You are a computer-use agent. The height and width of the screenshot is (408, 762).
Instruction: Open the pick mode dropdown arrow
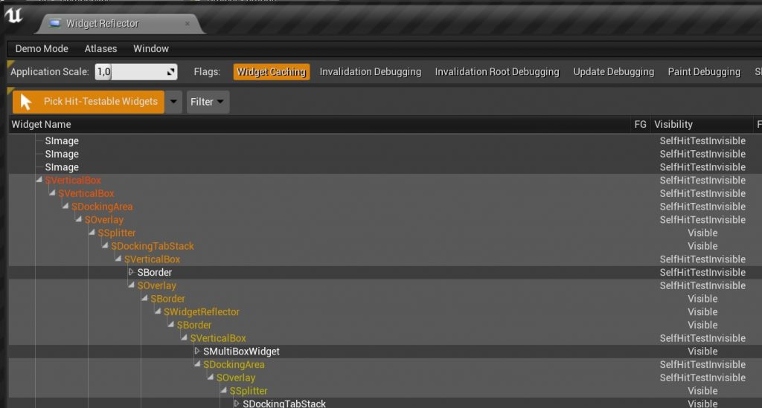click(x=173, y=102)
